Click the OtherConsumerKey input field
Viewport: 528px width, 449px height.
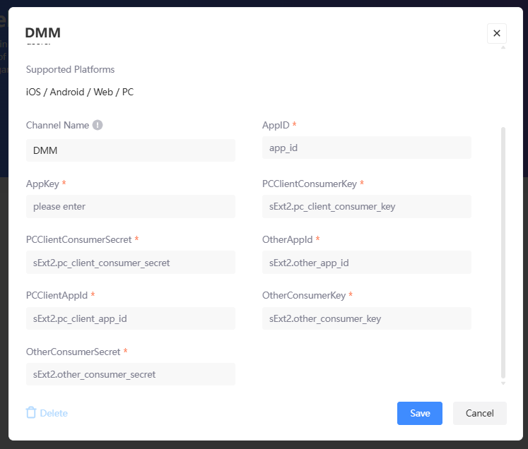(366, 318)
